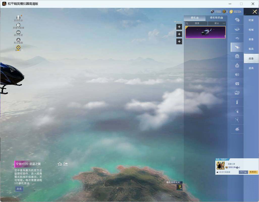This screenshot has width=259, height=202.
Task: Favorite the item with star icon
Action: [60, 164]
